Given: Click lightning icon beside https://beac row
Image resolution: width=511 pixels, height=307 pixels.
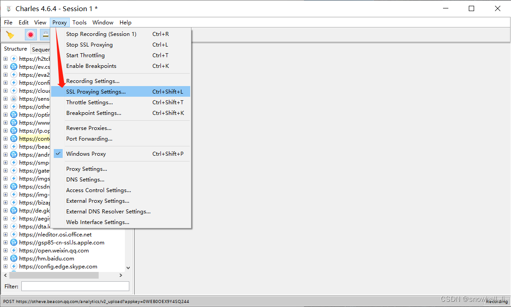Looking at the screenshot, I should pyautogui.click(x=14, y=146).
